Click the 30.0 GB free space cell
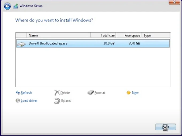Image resolution: width=182 pixels, height=136 pixels. click(134, 43)
